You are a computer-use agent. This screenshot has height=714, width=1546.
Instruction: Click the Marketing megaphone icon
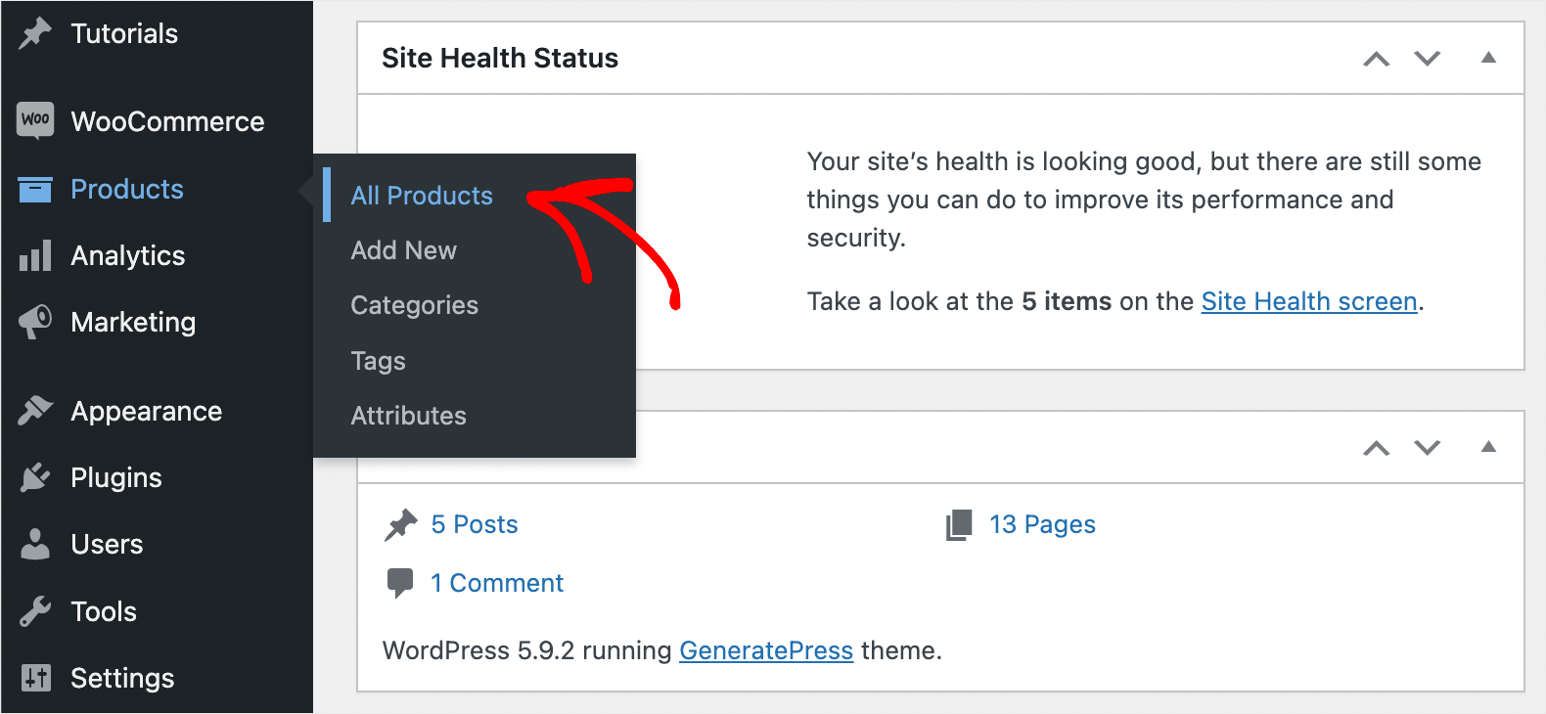tap(35, 322)
